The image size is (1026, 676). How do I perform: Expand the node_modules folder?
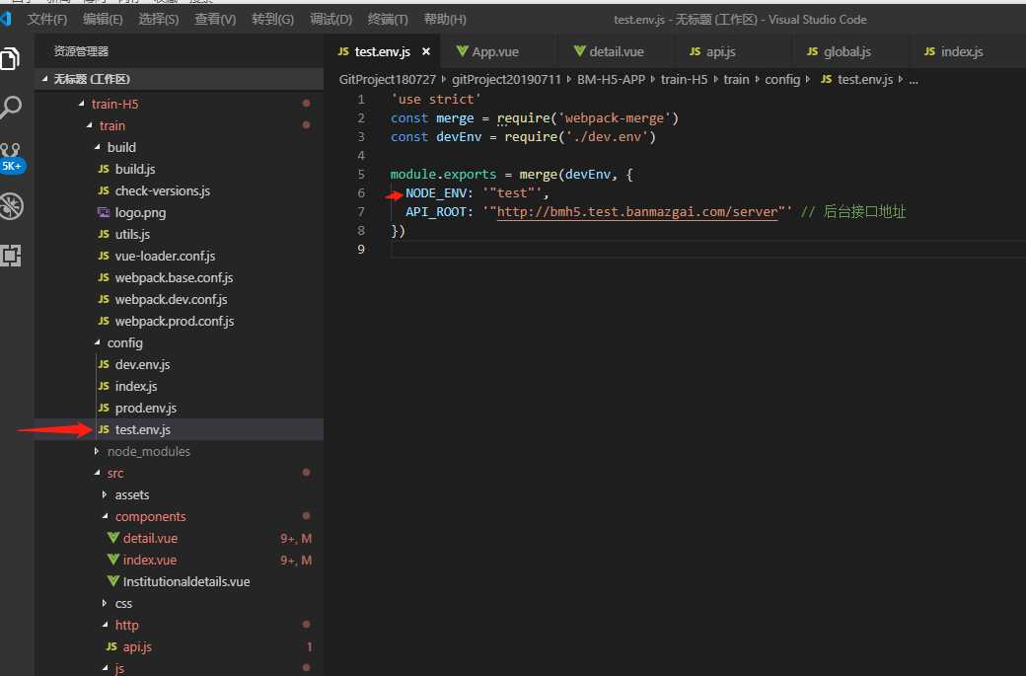179,452
